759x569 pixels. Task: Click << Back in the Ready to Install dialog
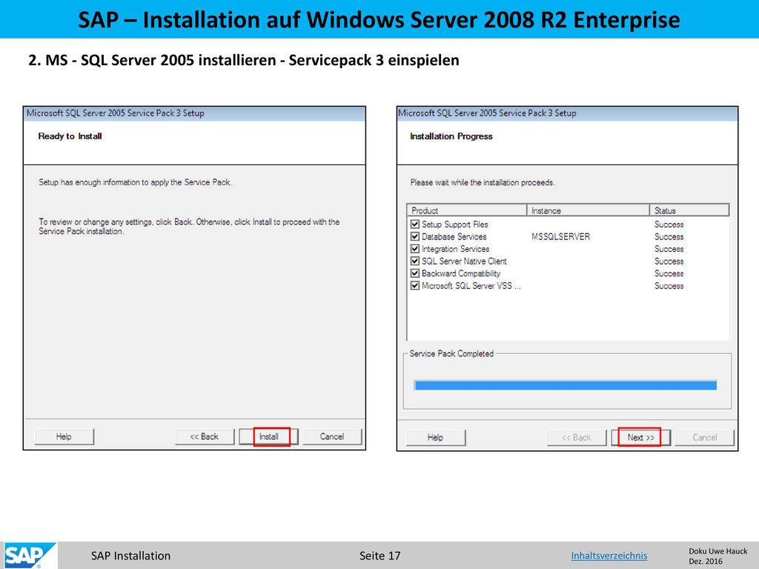pos(205,436)
